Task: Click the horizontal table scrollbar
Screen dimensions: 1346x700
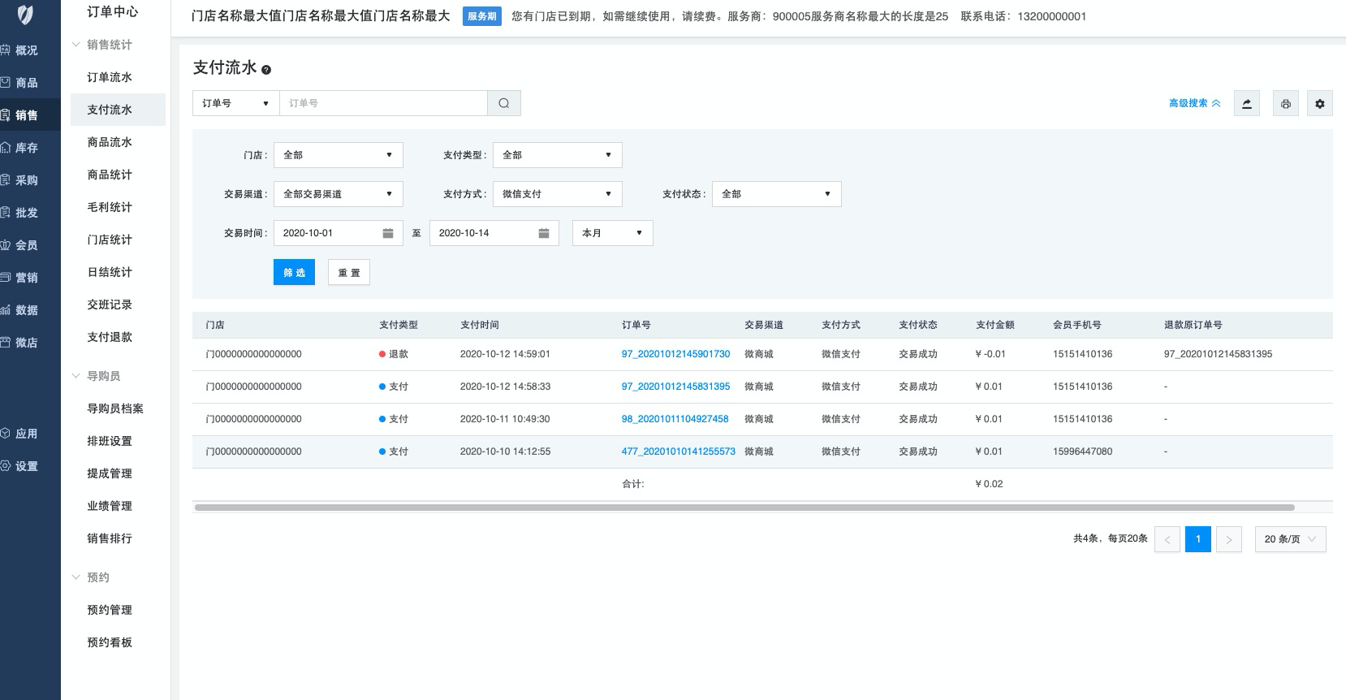Action: pos(744,508)
